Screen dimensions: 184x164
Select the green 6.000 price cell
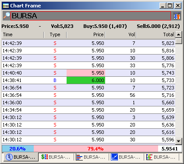tap(86, 80)
